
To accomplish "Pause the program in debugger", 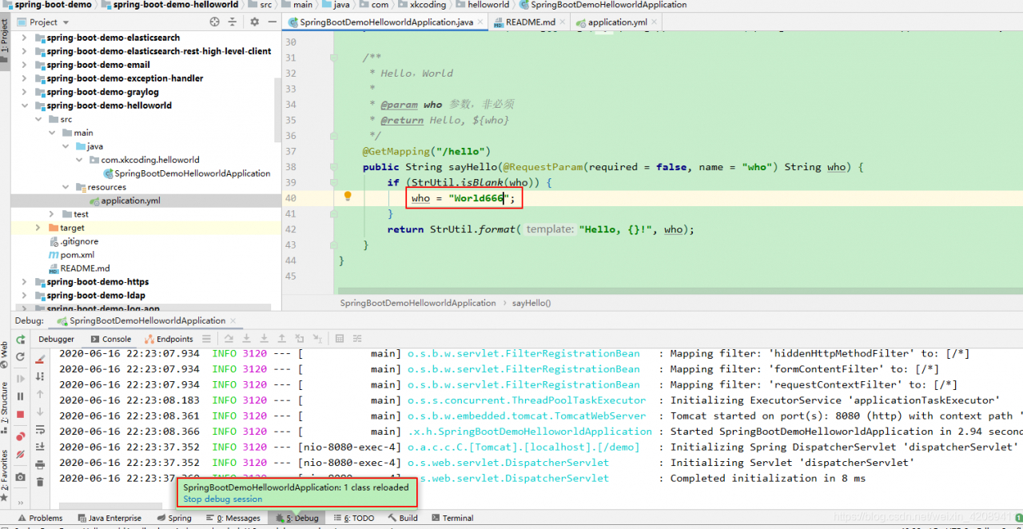I will click(x=20, y=396).
